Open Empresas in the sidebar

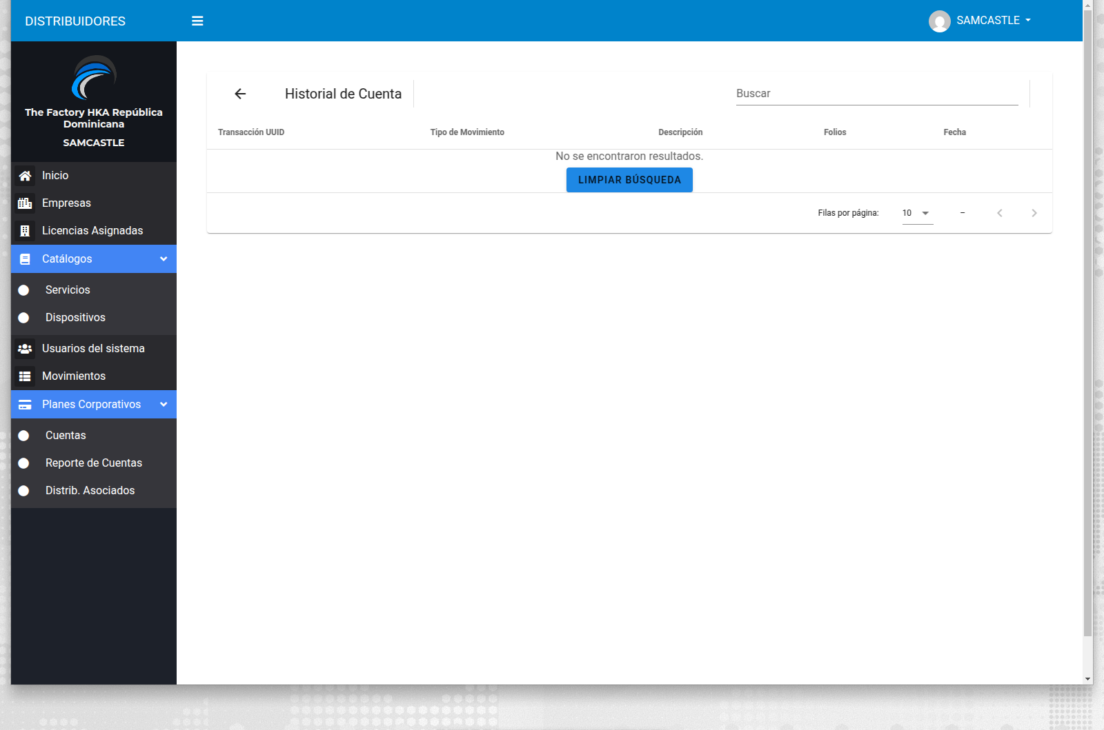pos(94,203)
